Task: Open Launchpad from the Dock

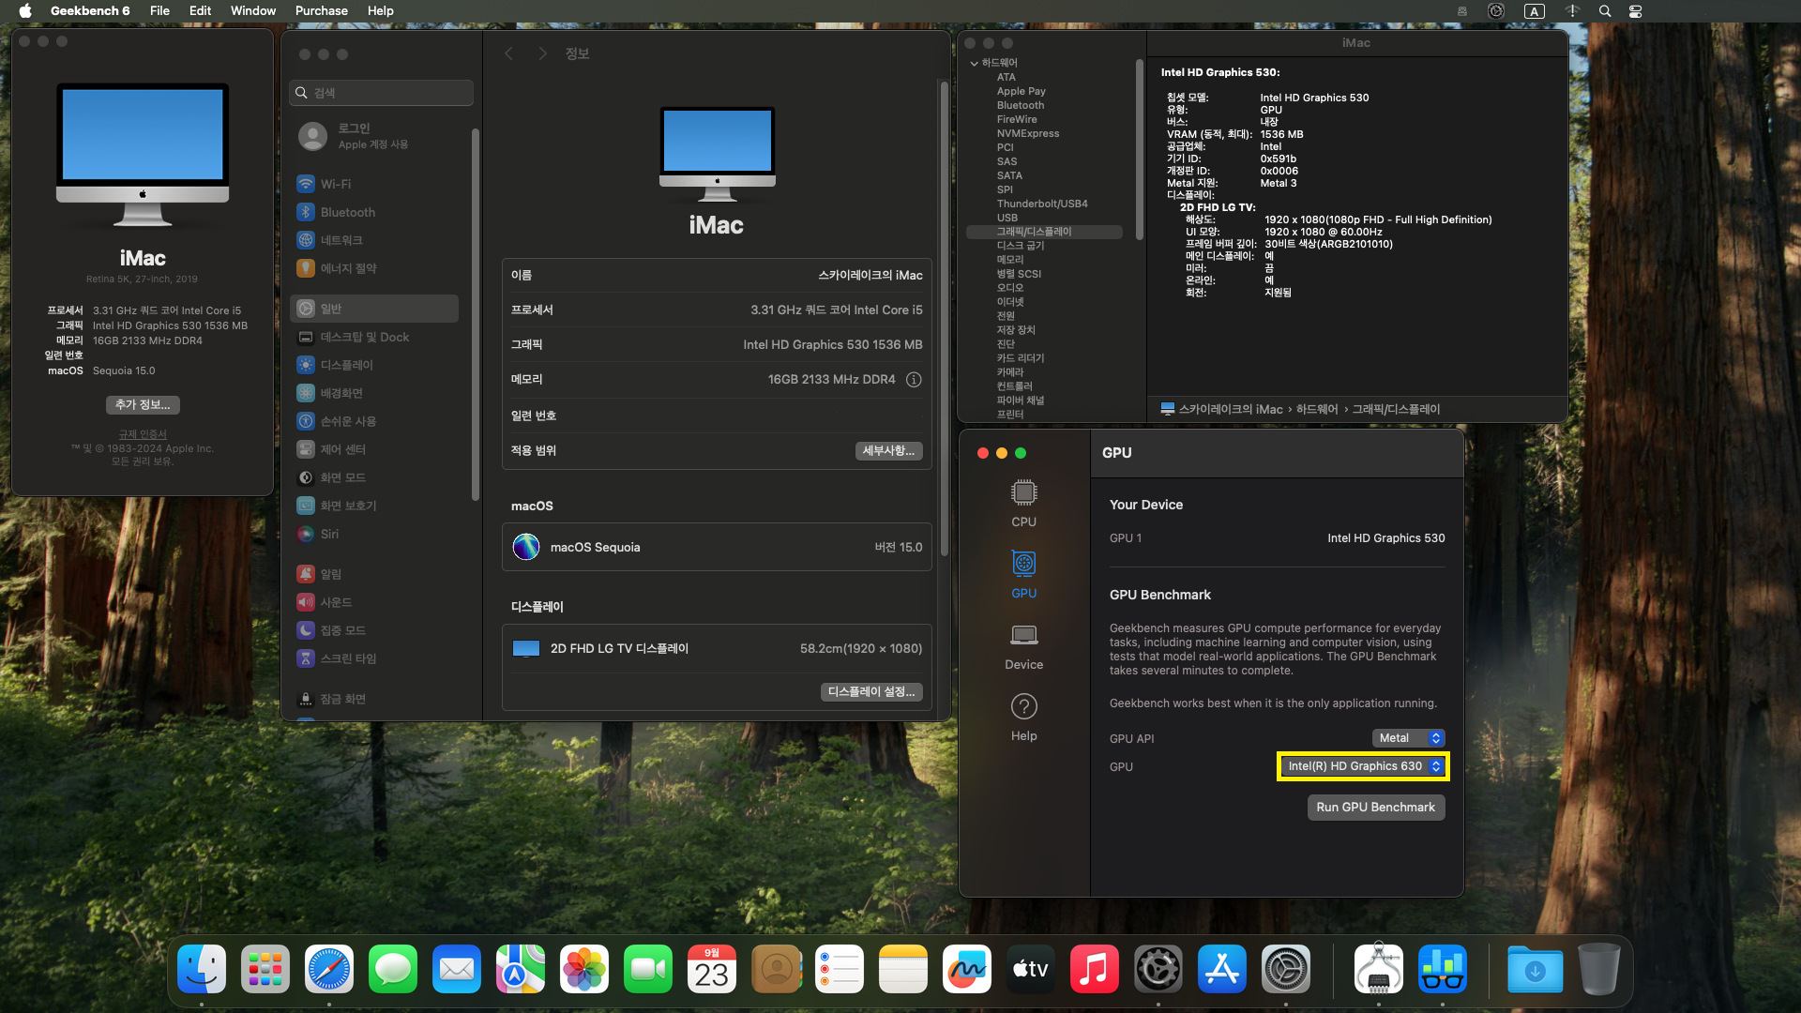Action: pyautogui.click(x=265, y=969)
